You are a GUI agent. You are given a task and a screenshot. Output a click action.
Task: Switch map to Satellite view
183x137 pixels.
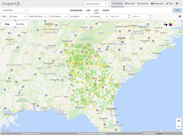[20, 24]
